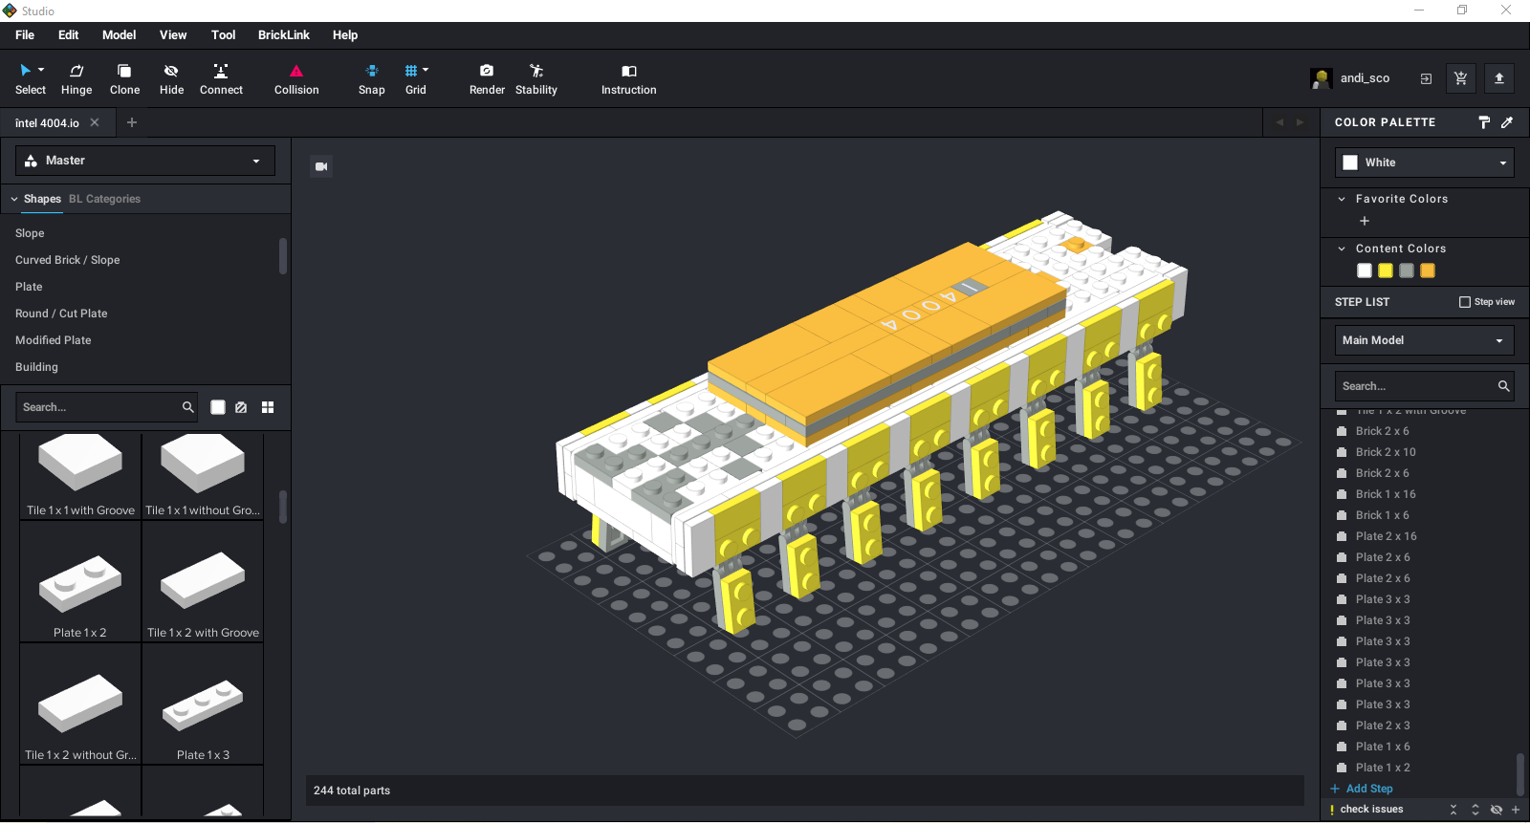
Task: Select the gray content color swatch
Action: coord(1407,271)
